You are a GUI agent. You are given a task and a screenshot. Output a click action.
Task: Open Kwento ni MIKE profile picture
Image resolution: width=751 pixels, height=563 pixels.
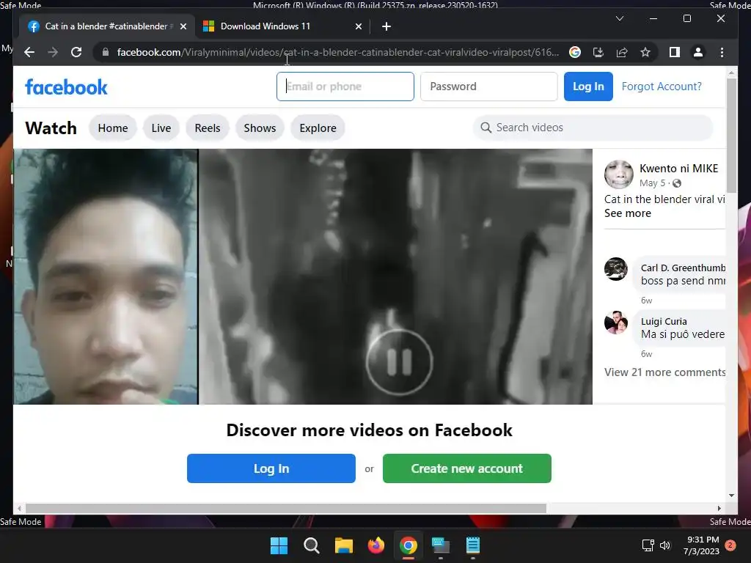tap(618, 174)
